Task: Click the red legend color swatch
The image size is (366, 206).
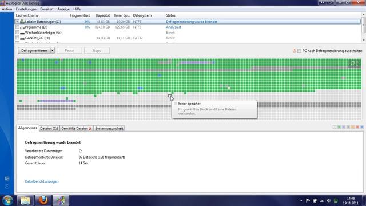Action: tap(357, 127)
